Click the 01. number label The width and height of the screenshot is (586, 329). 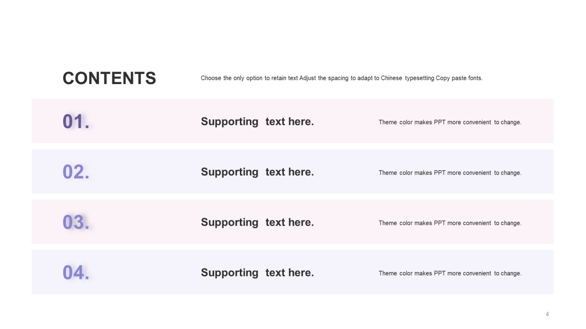pos(76,122)
